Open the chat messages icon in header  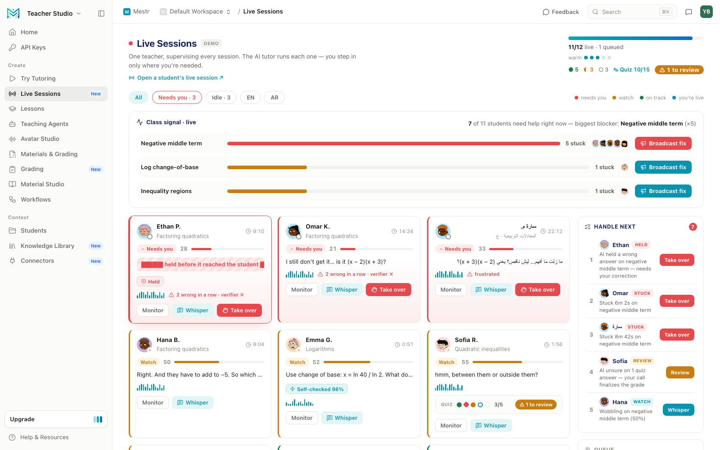tap(688, 12)
